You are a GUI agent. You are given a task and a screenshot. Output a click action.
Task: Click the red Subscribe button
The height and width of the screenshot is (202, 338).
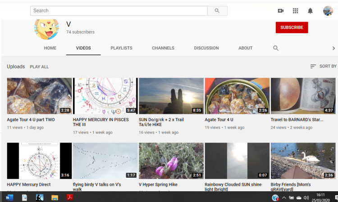(x=292, y=27)
